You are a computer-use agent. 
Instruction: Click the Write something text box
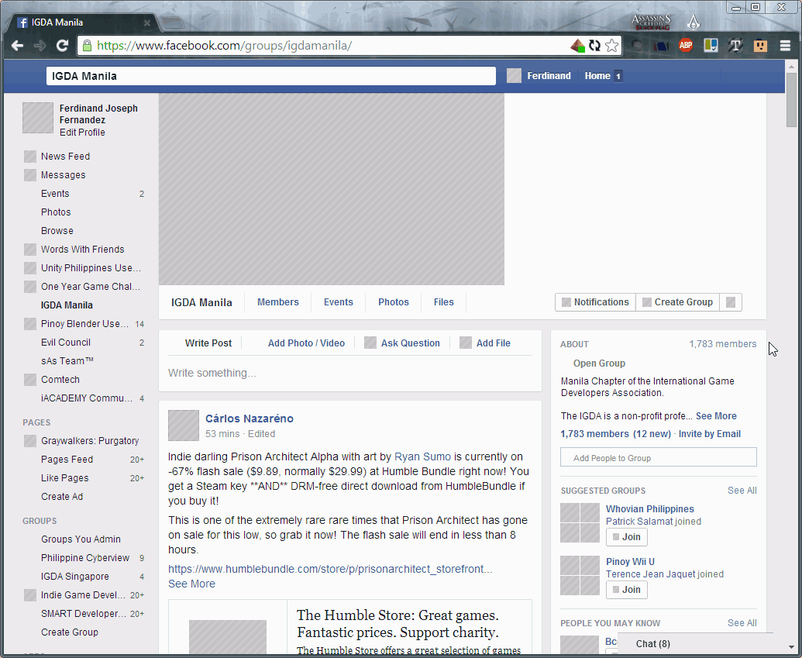tap(349, 373)
